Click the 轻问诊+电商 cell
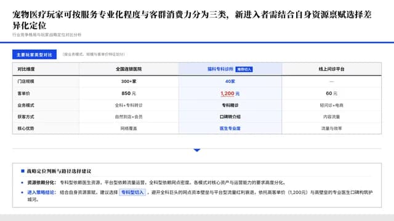This screenshot has width=394, height=221. click(x=331, y=105)
